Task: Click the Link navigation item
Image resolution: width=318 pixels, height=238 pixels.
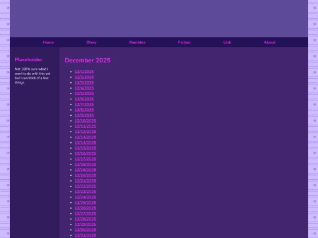Action: [x=227, y=42]
